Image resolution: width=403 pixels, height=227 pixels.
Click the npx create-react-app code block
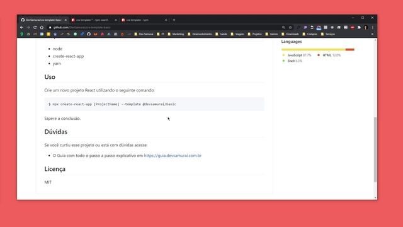154,104
